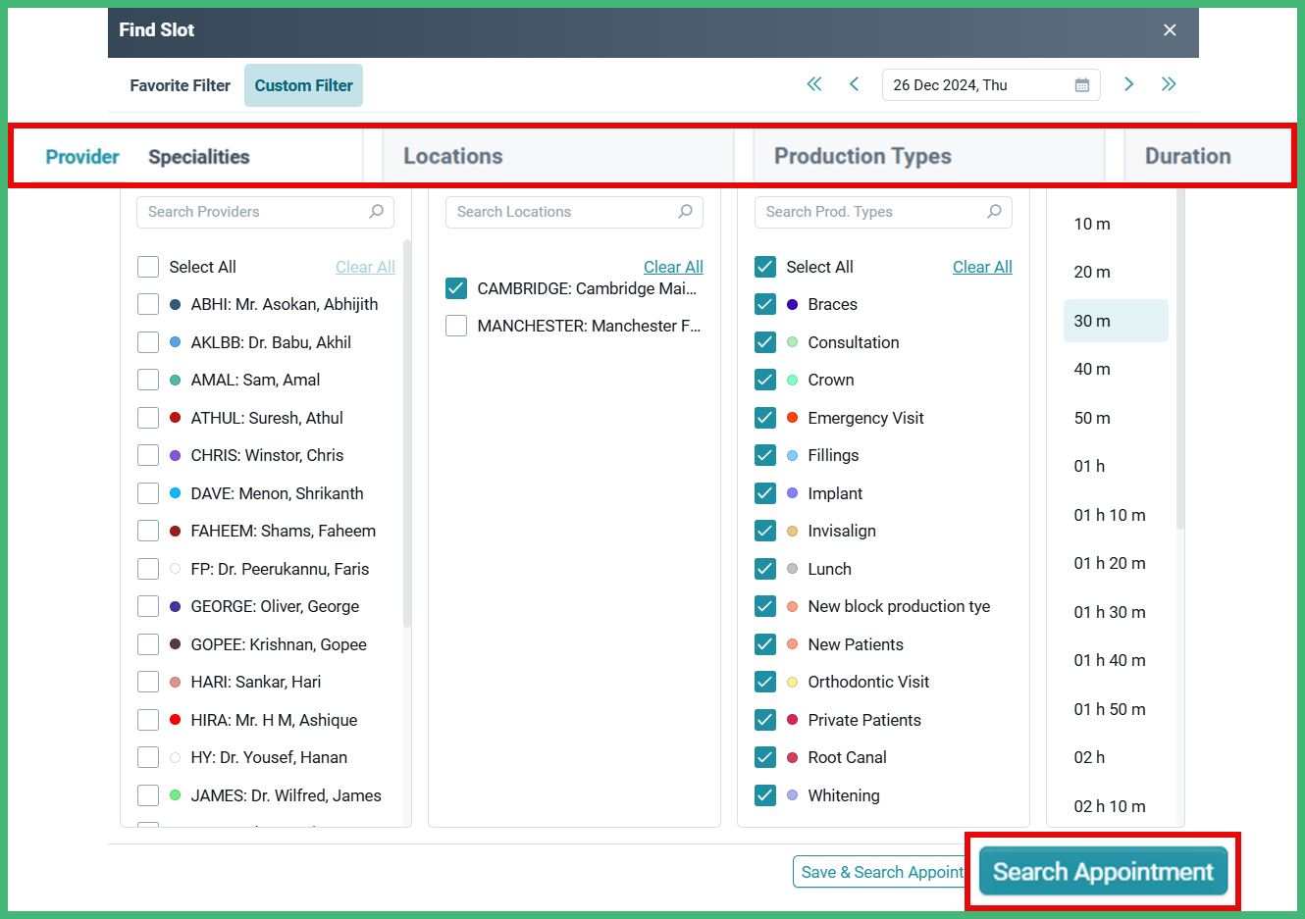This screenshot has height=919, width=1305.
Task: Uncheck the CAMBRIDGE Main location
Action: click(456, 288)
